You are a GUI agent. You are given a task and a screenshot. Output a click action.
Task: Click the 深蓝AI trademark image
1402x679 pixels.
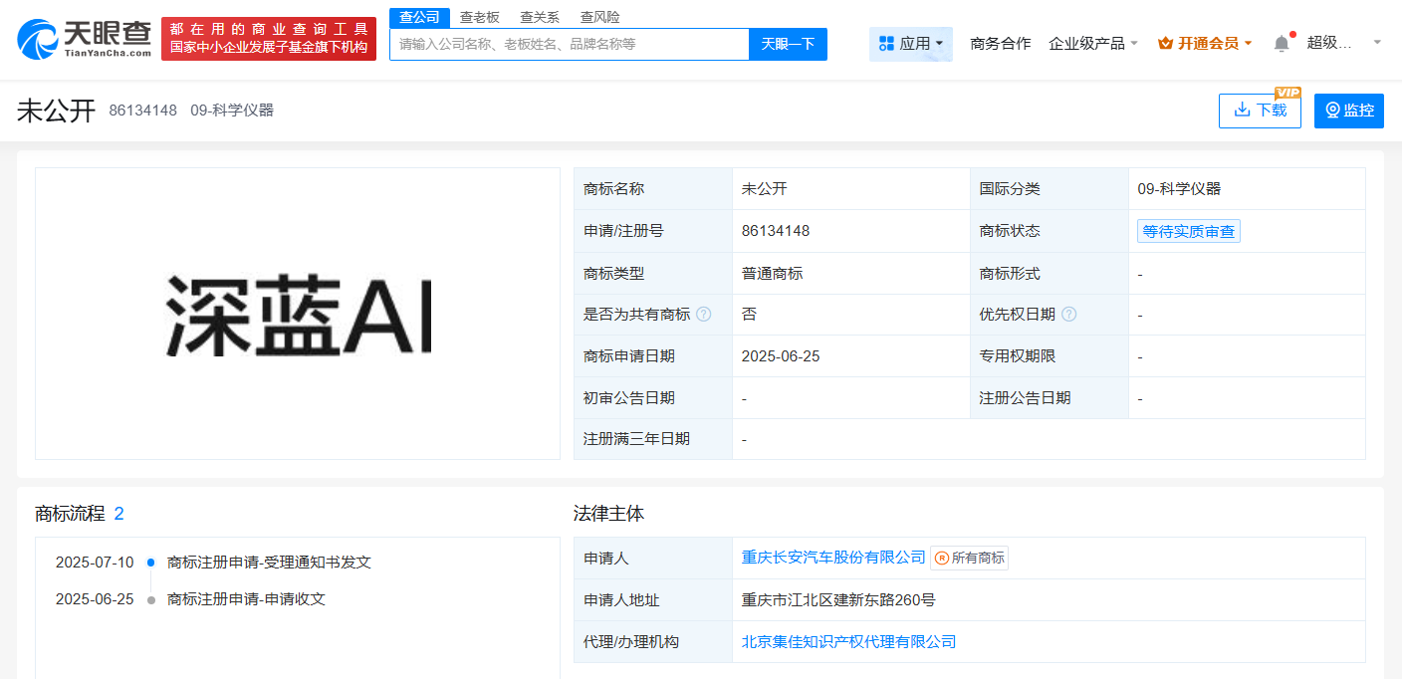(298, 315)
